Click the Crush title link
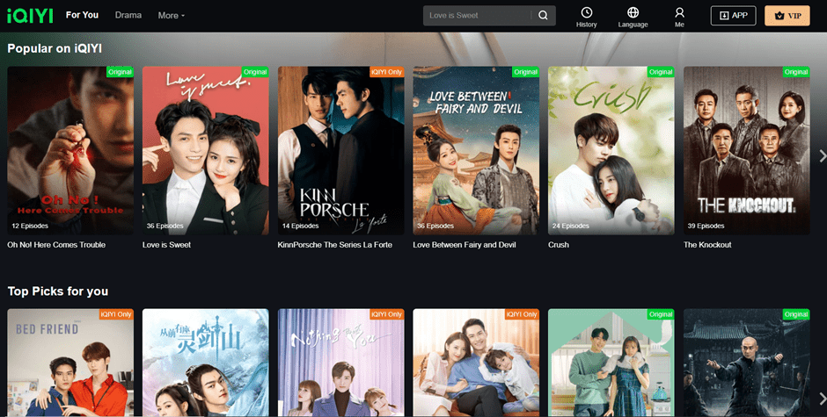This screenshot has height=417, width=827. (x=559, y=245)
